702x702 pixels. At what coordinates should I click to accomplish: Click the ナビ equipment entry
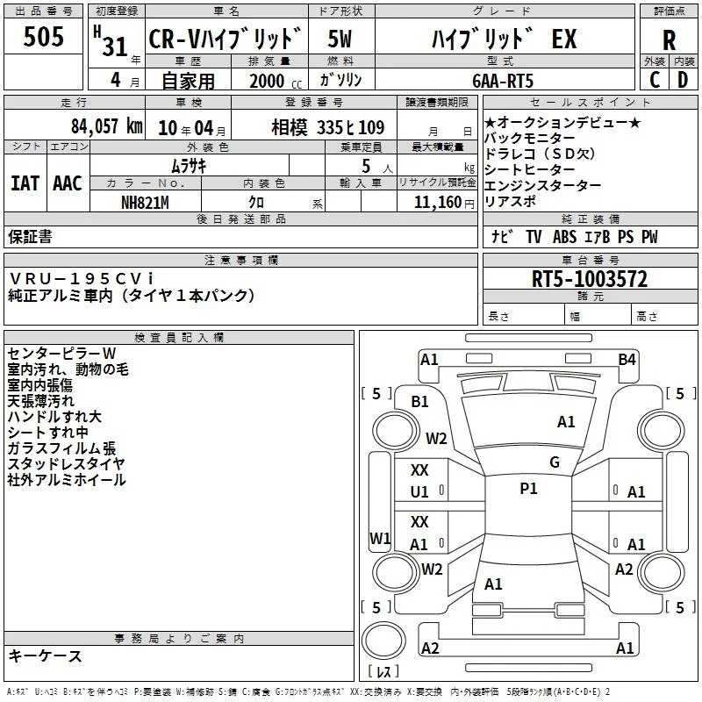(501, 236)
